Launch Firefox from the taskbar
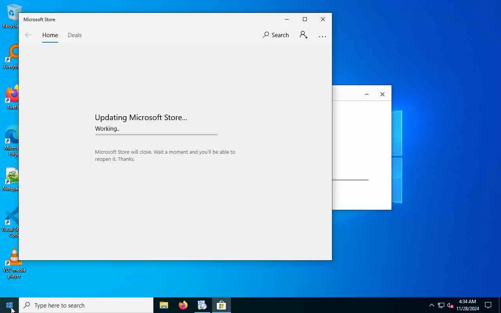 pos(183,305)
